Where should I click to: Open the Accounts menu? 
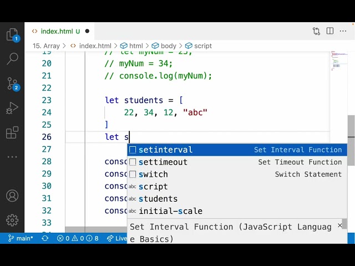12,196
